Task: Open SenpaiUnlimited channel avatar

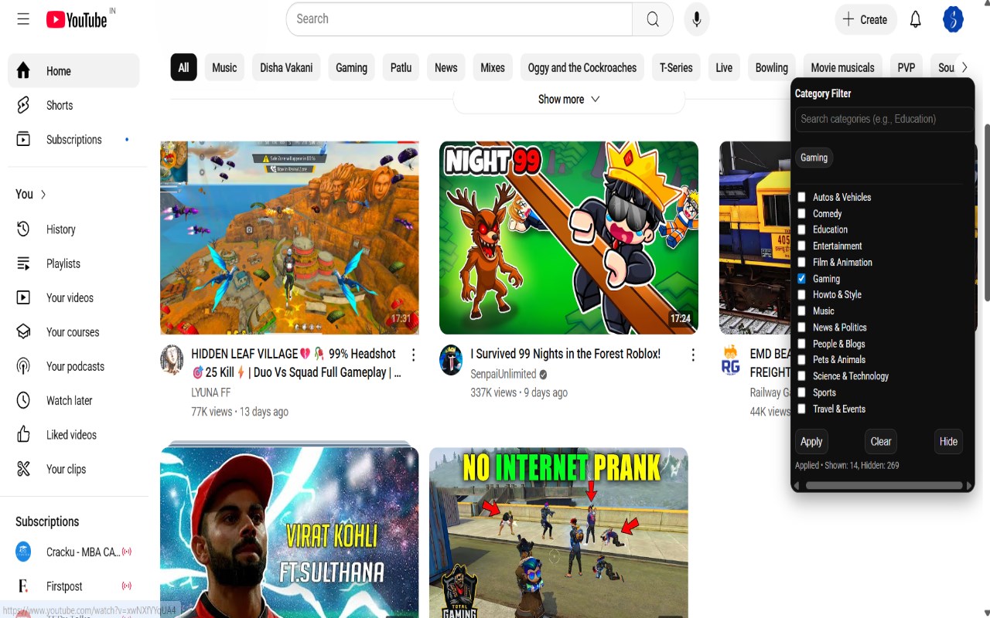Action: [451, 360]
